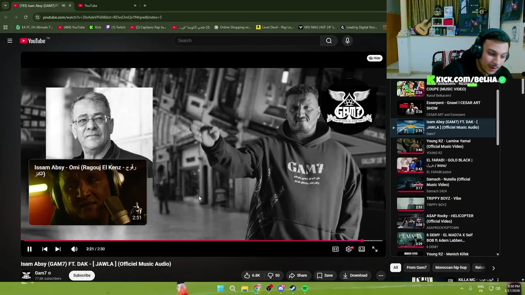Open more actions three-dot menu
The image size is (525, 295).
(x=381, y=275)
